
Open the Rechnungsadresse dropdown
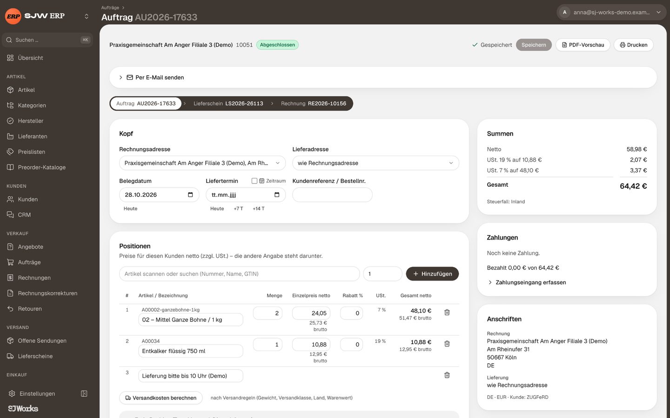coord(202,163)
